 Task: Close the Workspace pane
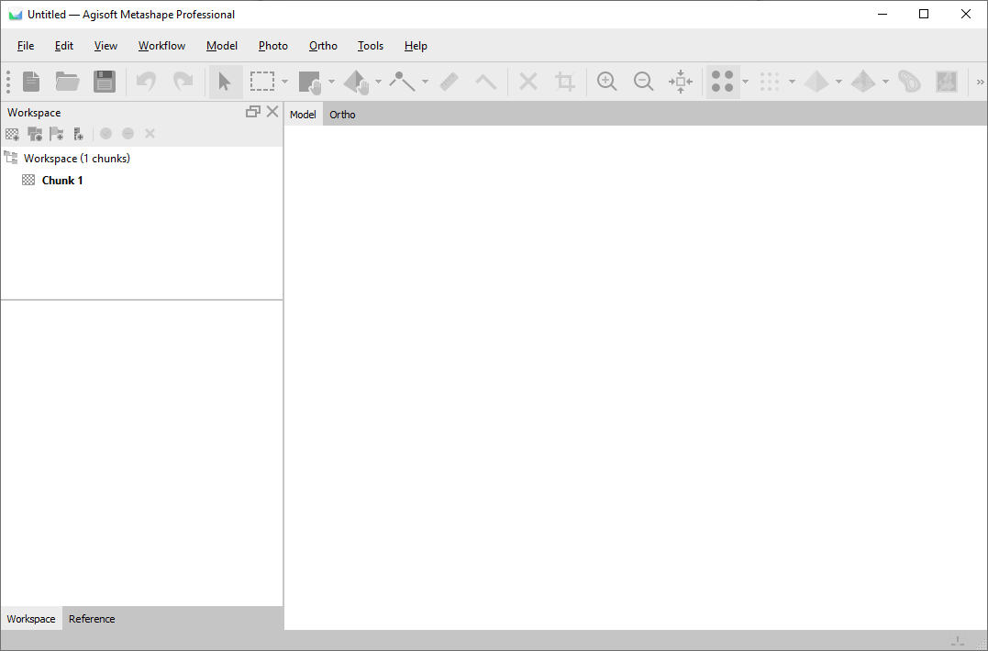click(x=272, y=112)
